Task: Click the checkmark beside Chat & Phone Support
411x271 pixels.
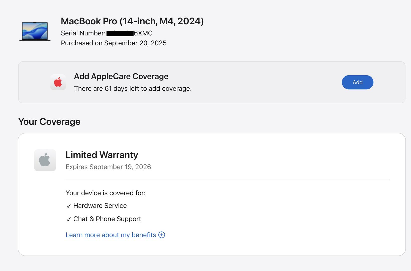Action: click(x=69, y=219)
